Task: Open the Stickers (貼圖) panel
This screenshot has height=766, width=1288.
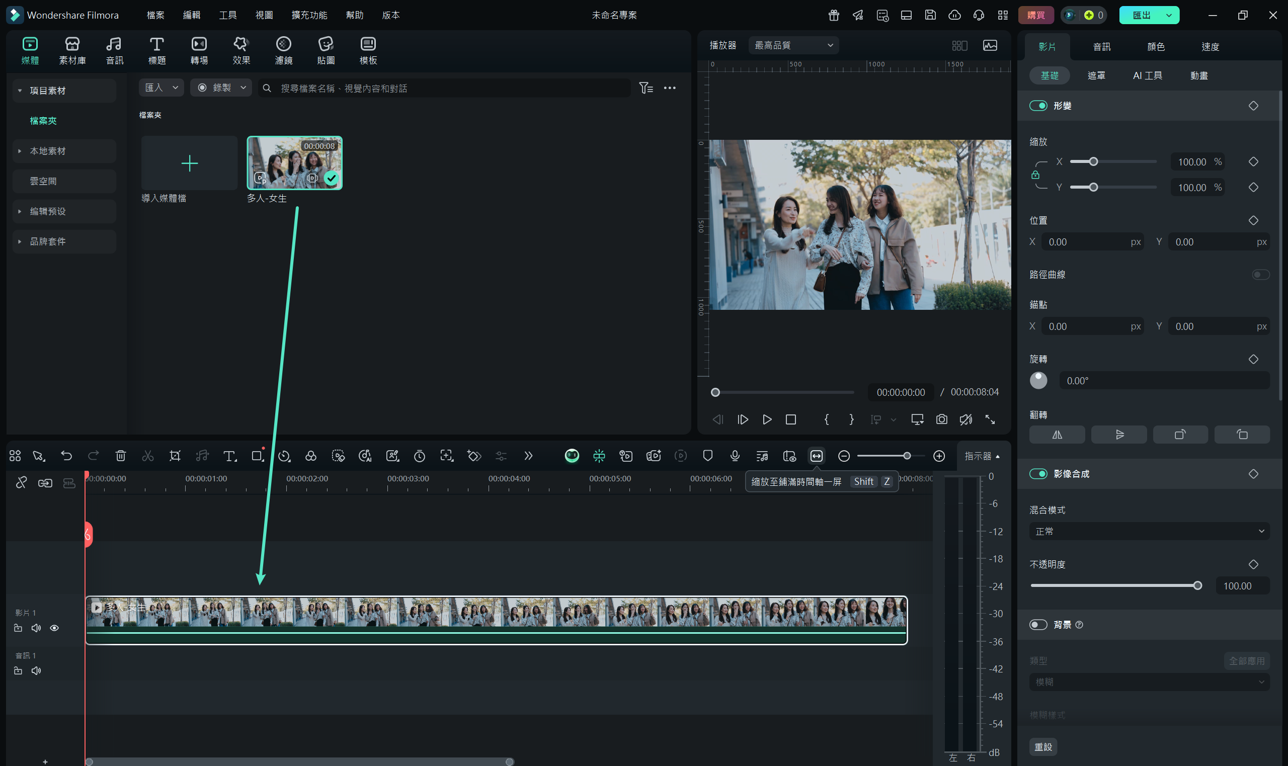Action: [326, 51]
